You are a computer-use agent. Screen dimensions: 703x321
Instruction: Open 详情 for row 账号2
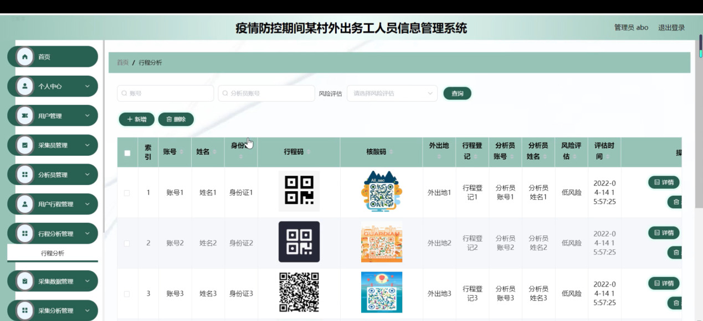[664, 233]
